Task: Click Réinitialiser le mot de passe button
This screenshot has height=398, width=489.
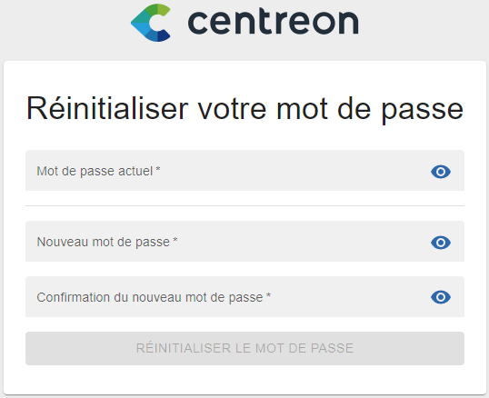Action: click(x=244, y=348)
